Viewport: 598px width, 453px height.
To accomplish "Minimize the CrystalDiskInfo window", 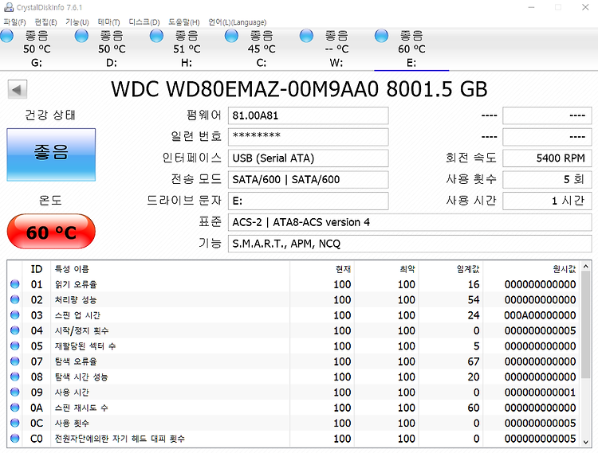I will [531, 7].
